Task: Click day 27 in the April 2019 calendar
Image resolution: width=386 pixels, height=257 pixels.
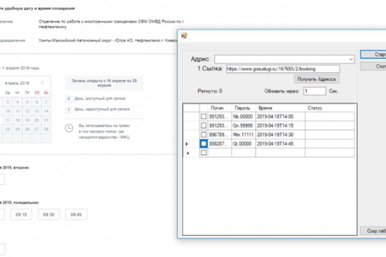Action: [x=36, y=129]
